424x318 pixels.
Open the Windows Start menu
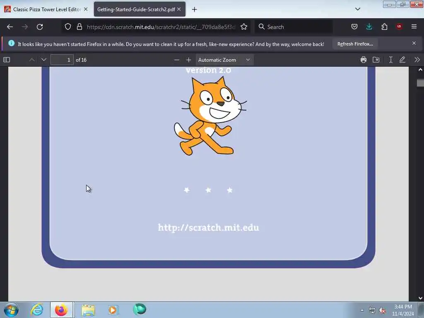point(11,310)
